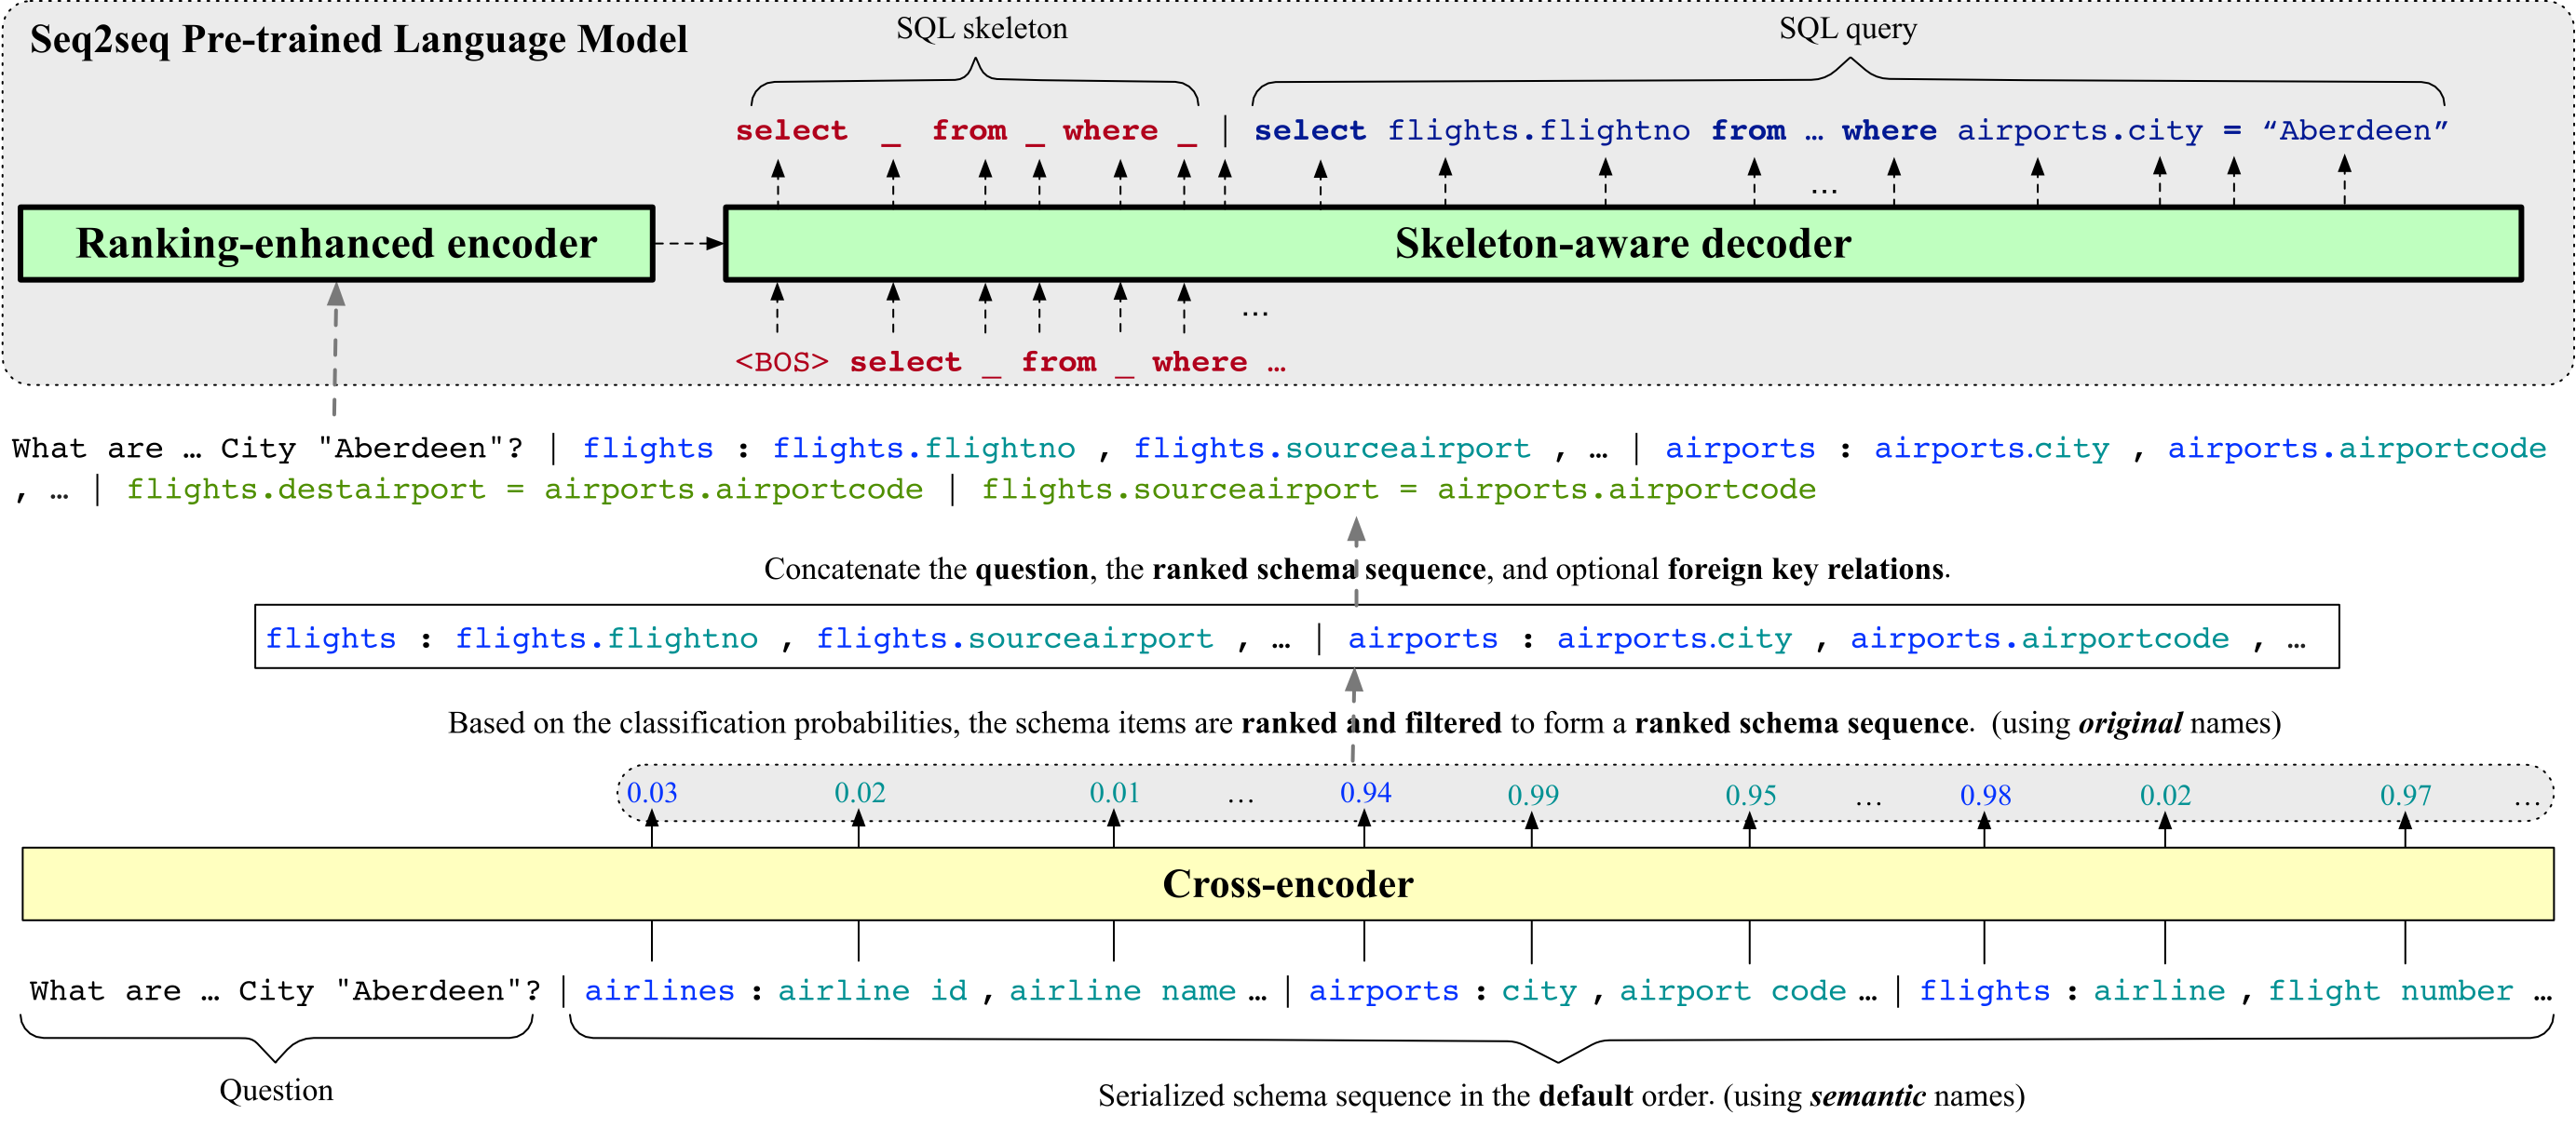
Task: Click the SQL skeleton label
Action: tap(981, 29)
